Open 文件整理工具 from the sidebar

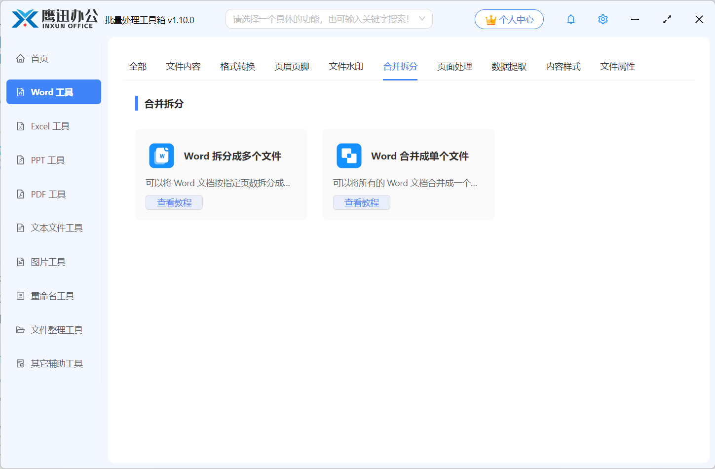(54, 330)
